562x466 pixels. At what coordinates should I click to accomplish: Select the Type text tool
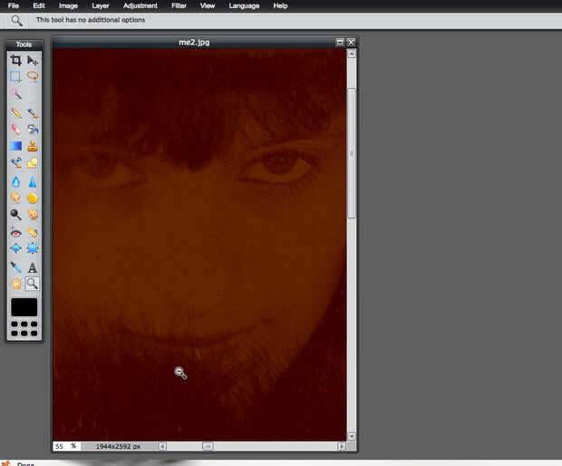pyautogui.click(x=33, y=267)
